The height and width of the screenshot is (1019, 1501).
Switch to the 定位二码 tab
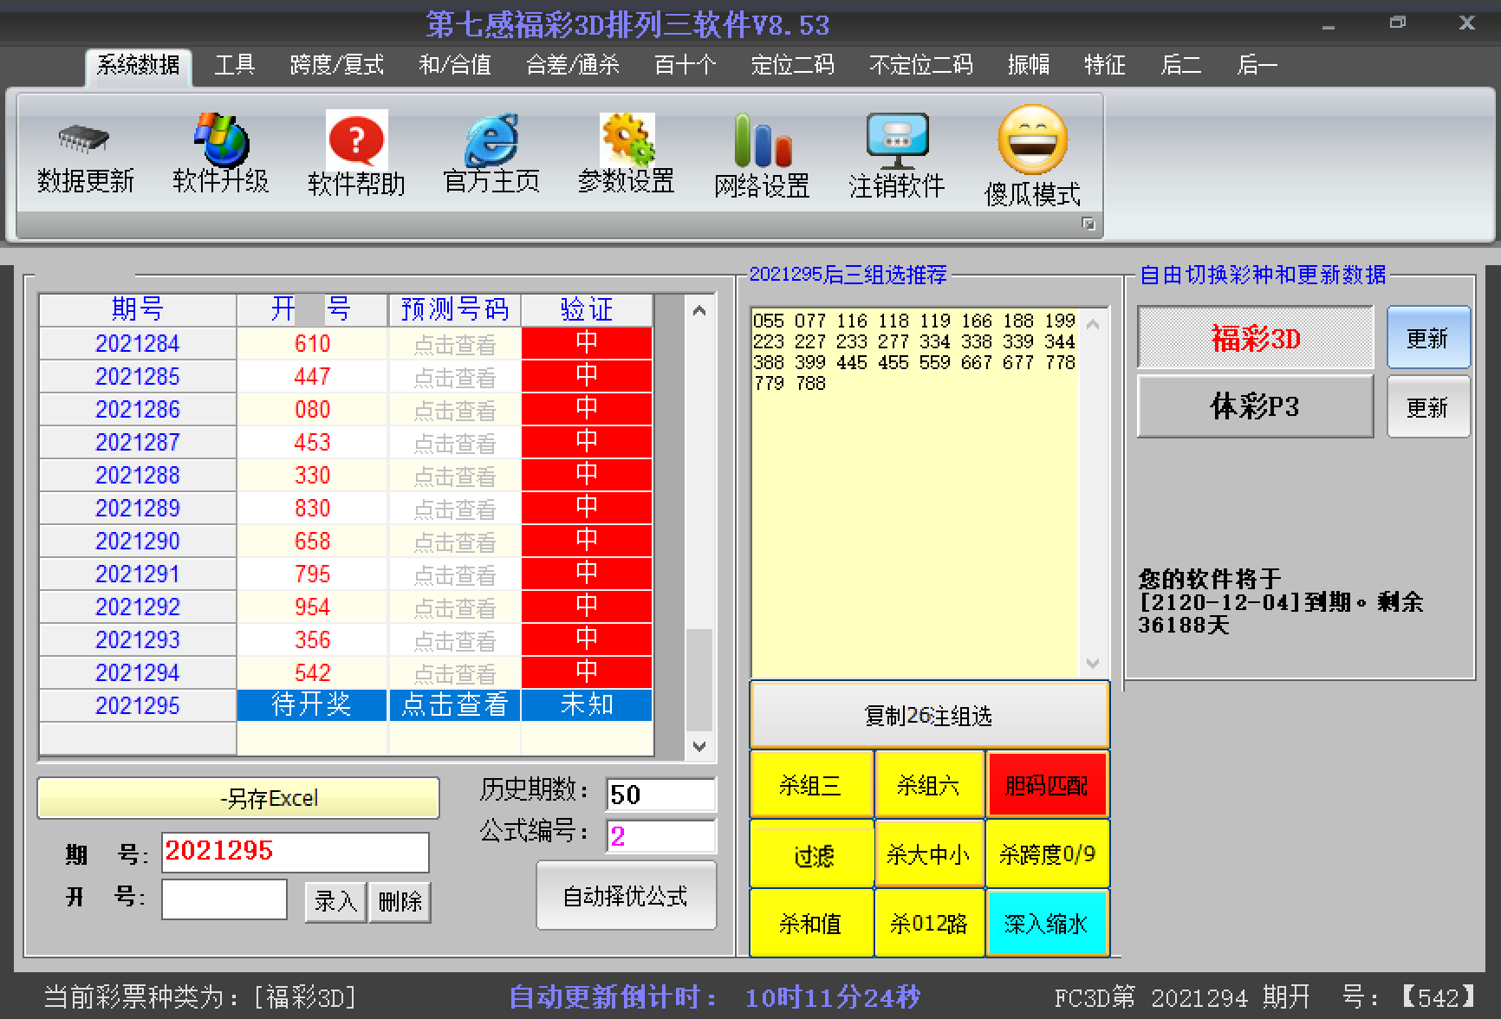[792, 65]
